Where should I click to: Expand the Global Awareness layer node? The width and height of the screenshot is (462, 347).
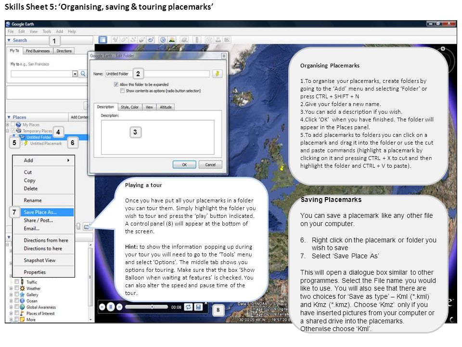pyautogui.click(x=11, y=307)
